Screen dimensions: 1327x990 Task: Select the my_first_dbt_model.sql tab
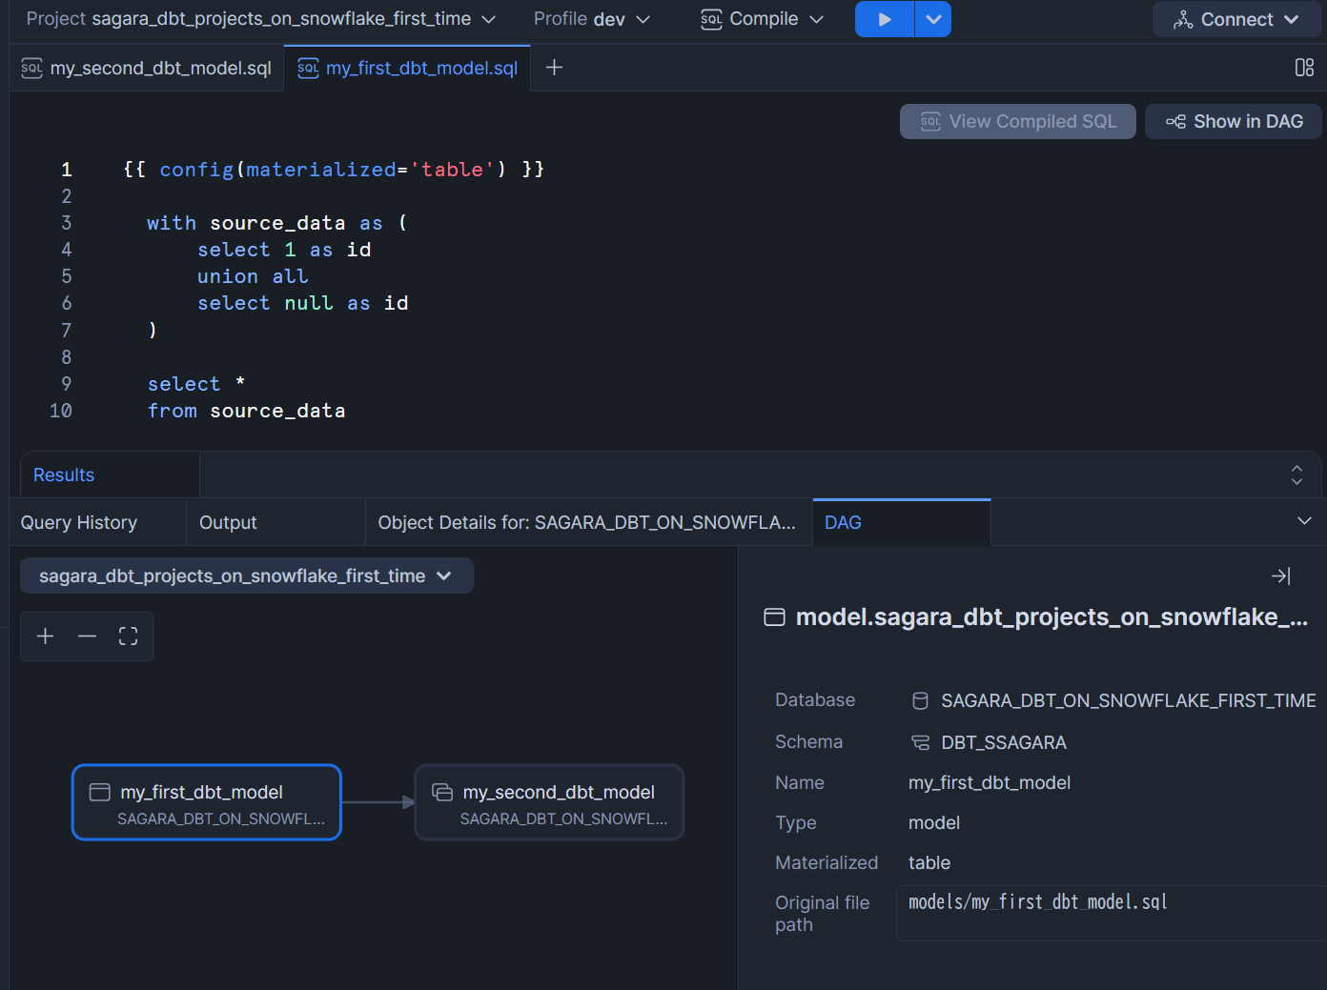[x=407, y=69]
